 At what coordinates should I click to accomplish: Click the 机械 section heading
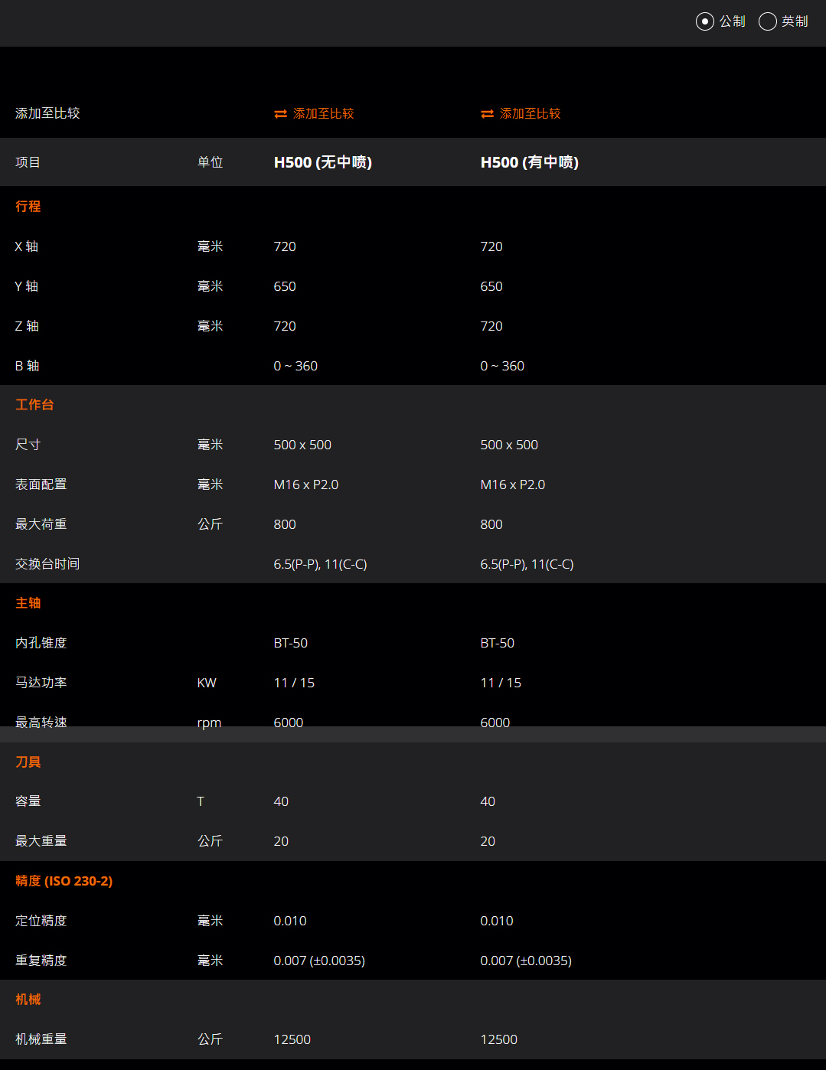point(28,1000)
